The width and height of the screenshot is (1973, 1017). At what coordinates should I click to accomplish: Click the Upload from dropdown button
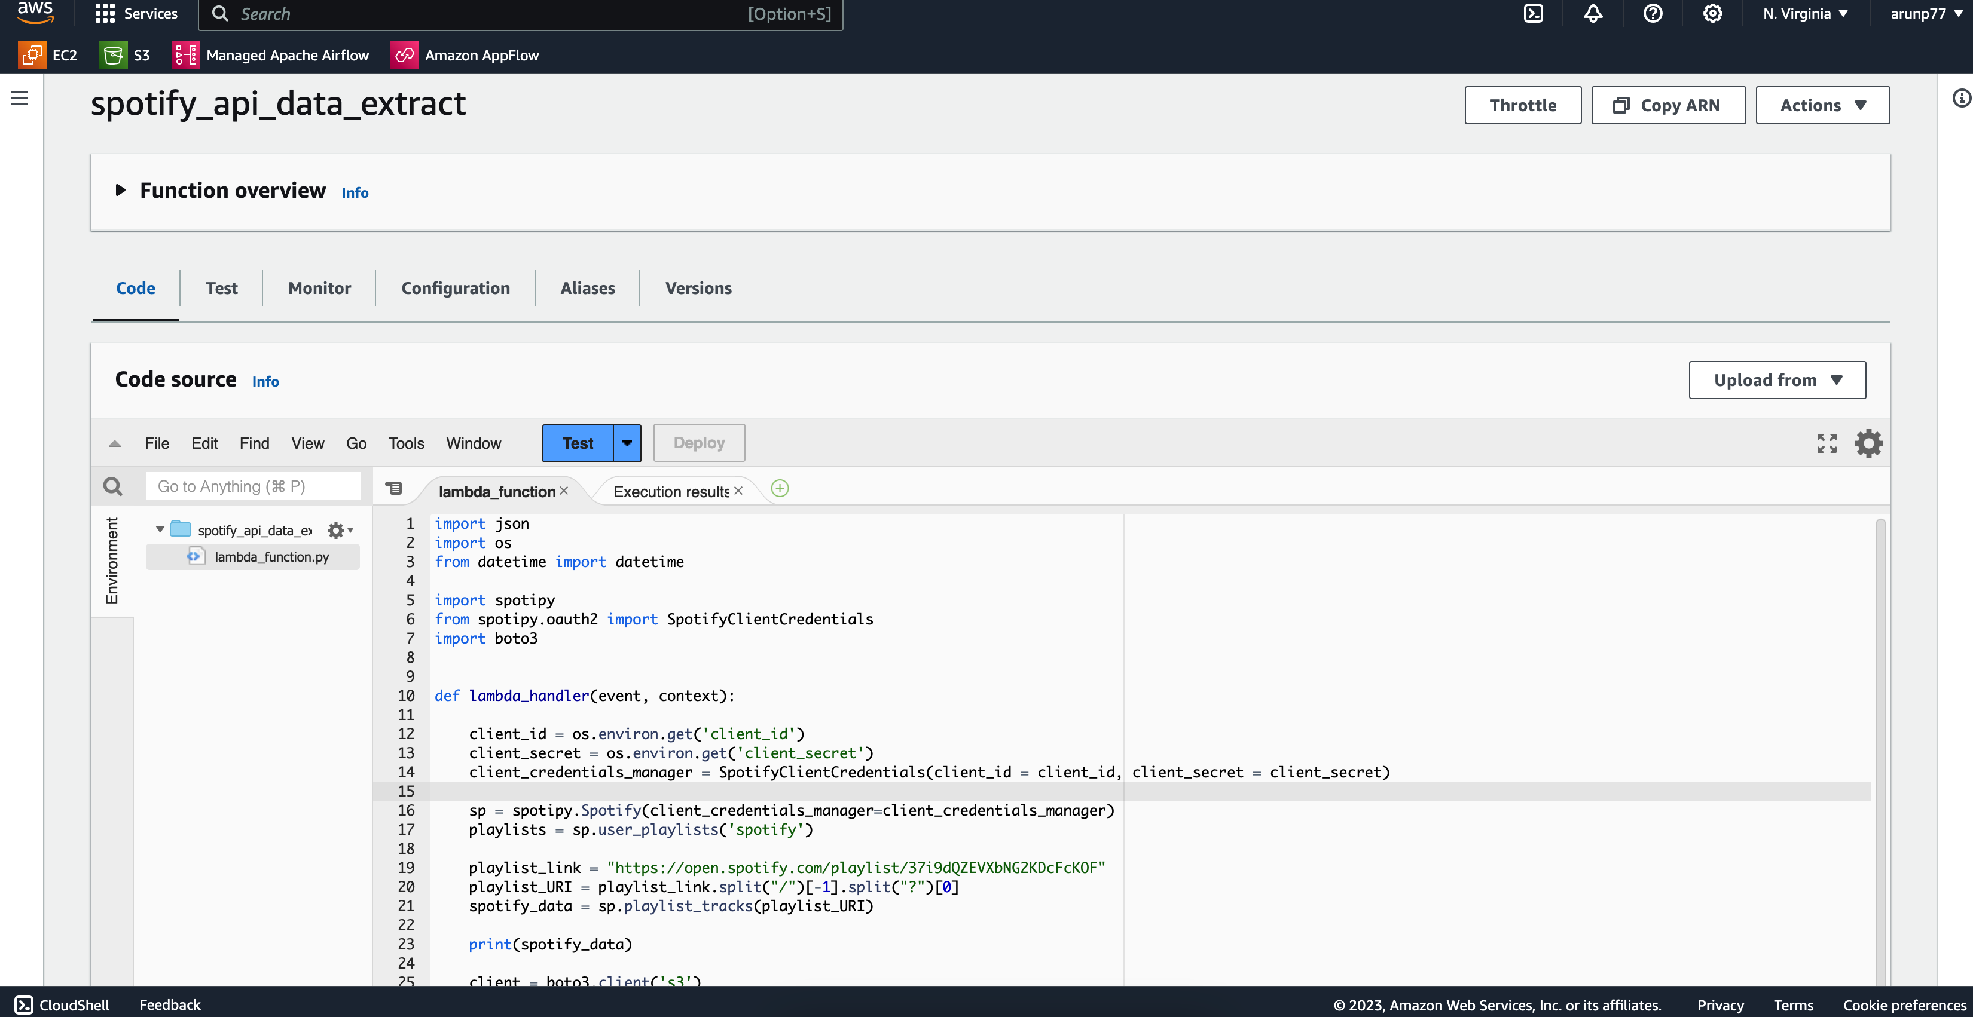click(x=1777, y=380)
